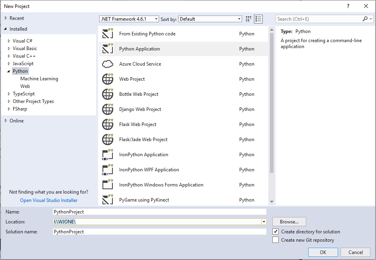Select the Visual C# category label
This screenshot has width=376, height=260.
(23, 41)
